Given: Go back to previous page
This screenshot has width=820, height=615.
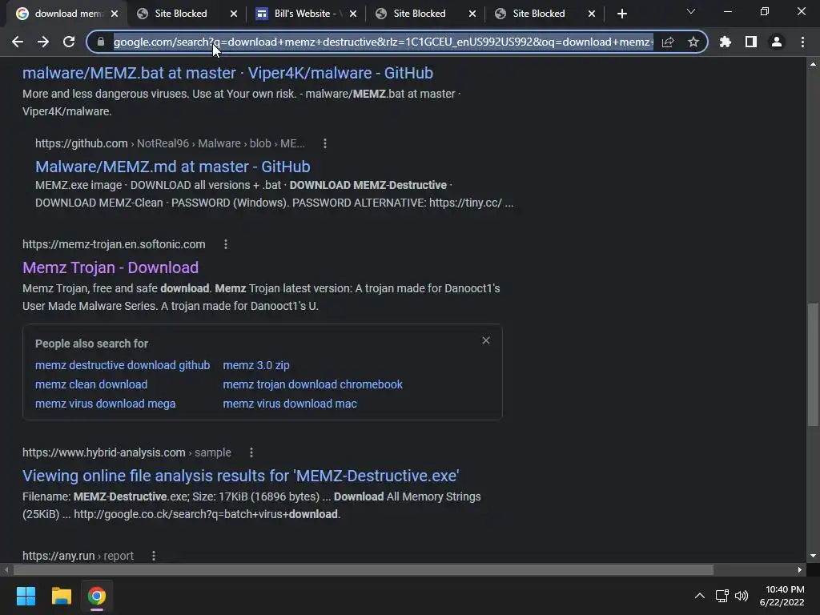Looking at the screenshot, I should (18, 42).
